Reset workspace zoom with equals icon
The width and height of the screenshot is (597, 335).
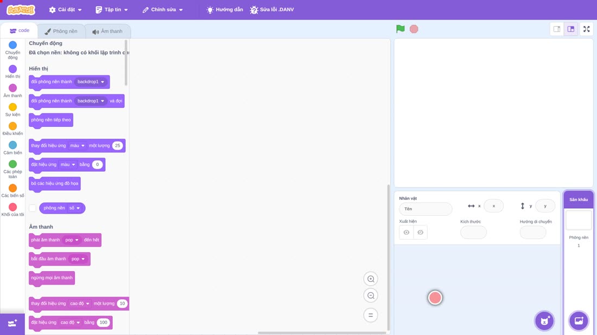coord(371,315)
